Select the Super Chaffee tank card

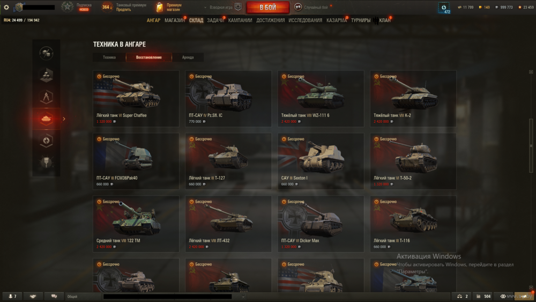pos(136,99)
